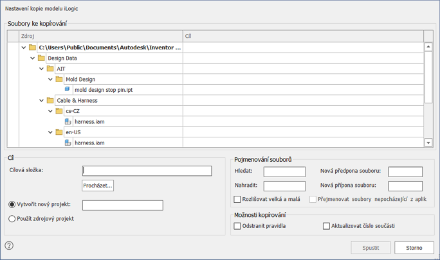Viewport: 440px width, 260px height.
Task: Click the harness.iam assembly icon under cs-CZ
Action: pos(68,121)
